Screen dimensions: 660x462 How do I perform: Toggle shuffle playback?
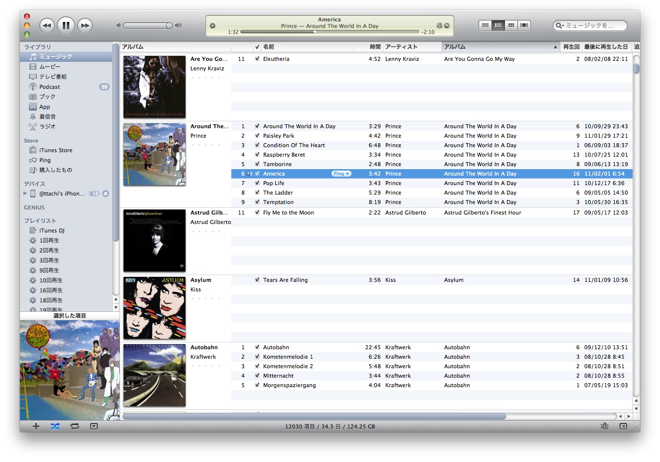[55, 427]
